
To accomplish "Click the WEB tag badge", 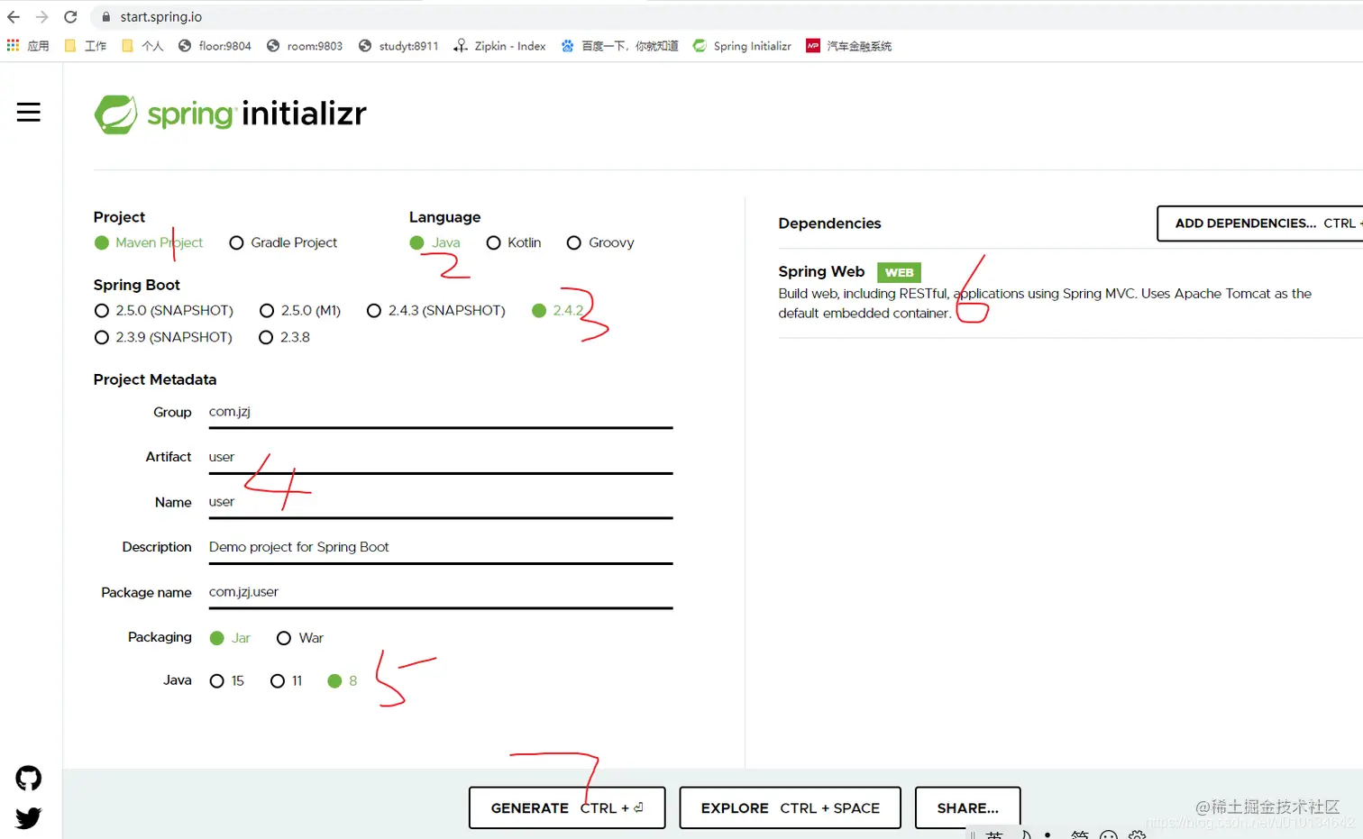I will (x=899, y=272).
